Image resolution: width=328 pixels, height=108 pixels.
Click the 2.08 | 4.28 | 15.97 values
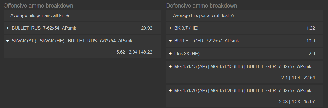(x=297, y=102)
